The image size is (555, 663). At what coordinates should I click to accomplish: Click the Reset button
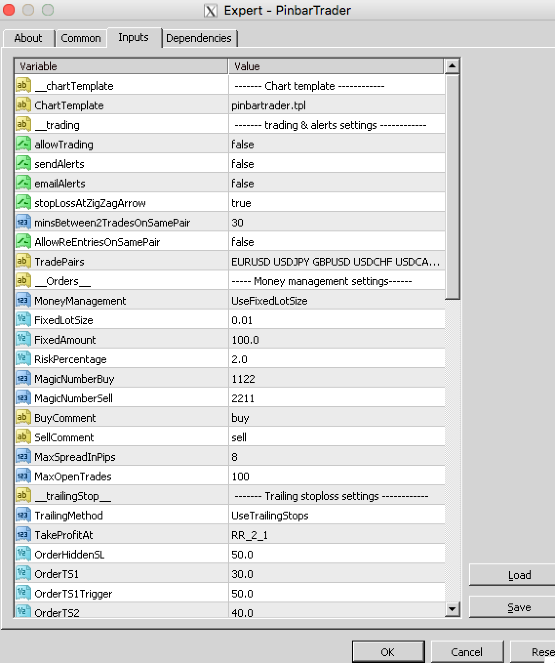533,652
